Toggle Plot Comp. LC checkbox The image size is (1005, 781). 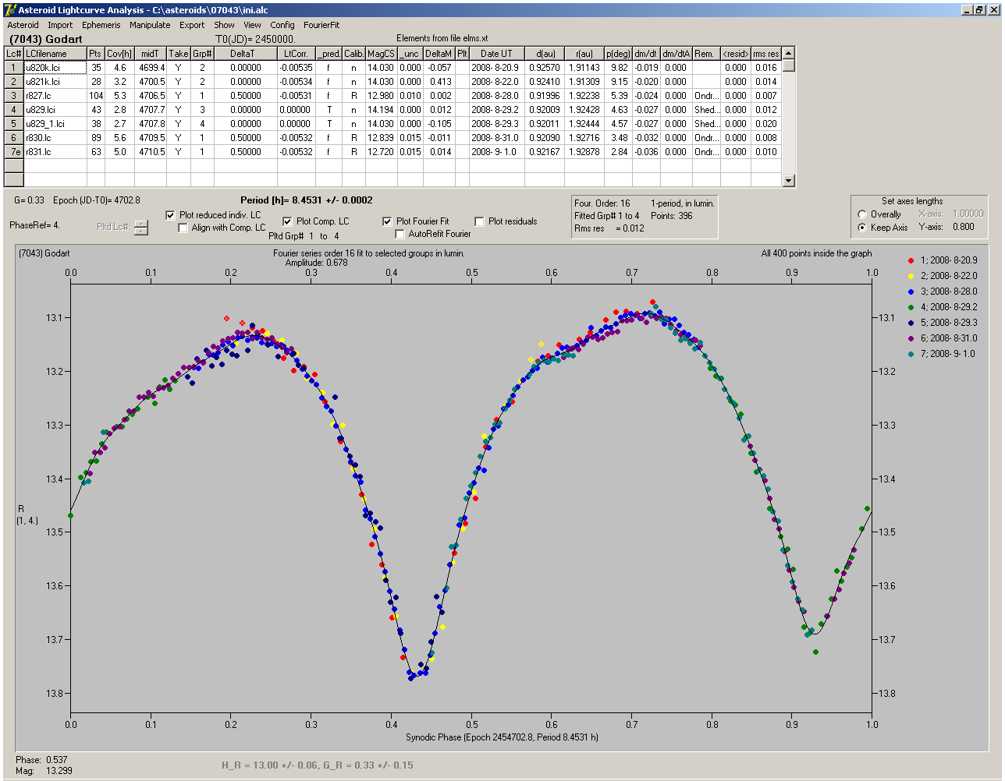(x=287, y=221)
